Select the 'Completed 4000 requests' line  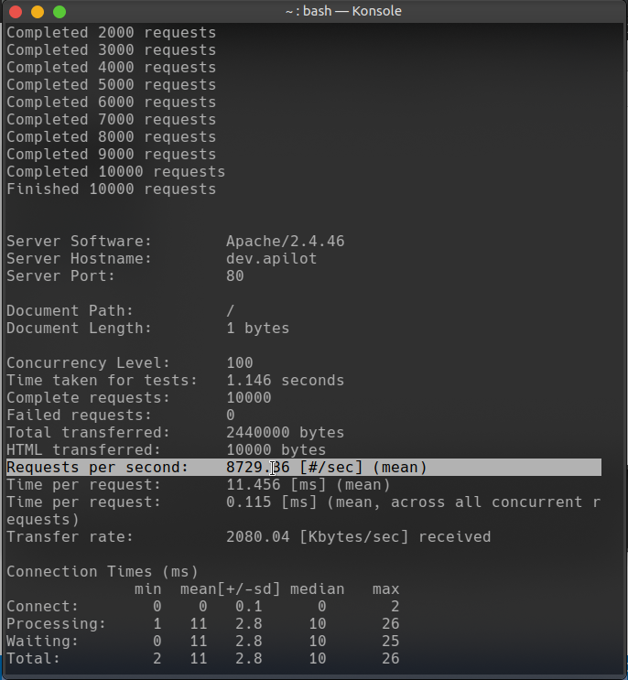[111, 68]
